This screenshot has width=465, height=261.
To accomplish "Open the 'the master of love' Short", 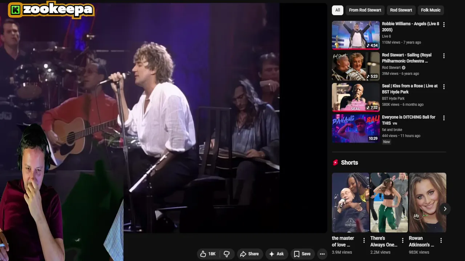I will click(351, 203).
